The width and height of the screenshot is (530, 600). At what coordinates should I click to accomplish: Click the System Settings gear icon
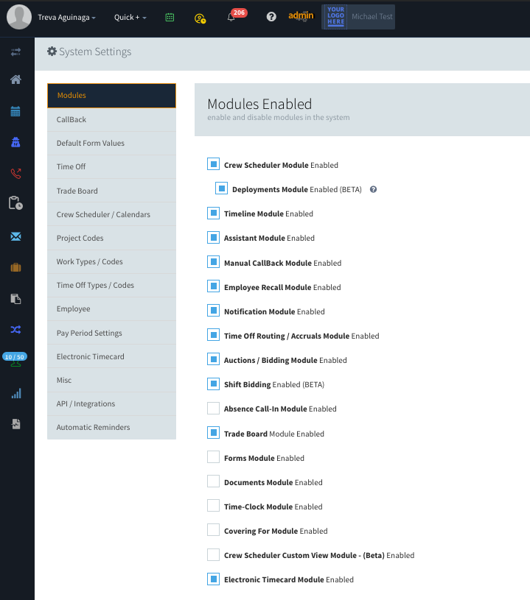(52, 52)
